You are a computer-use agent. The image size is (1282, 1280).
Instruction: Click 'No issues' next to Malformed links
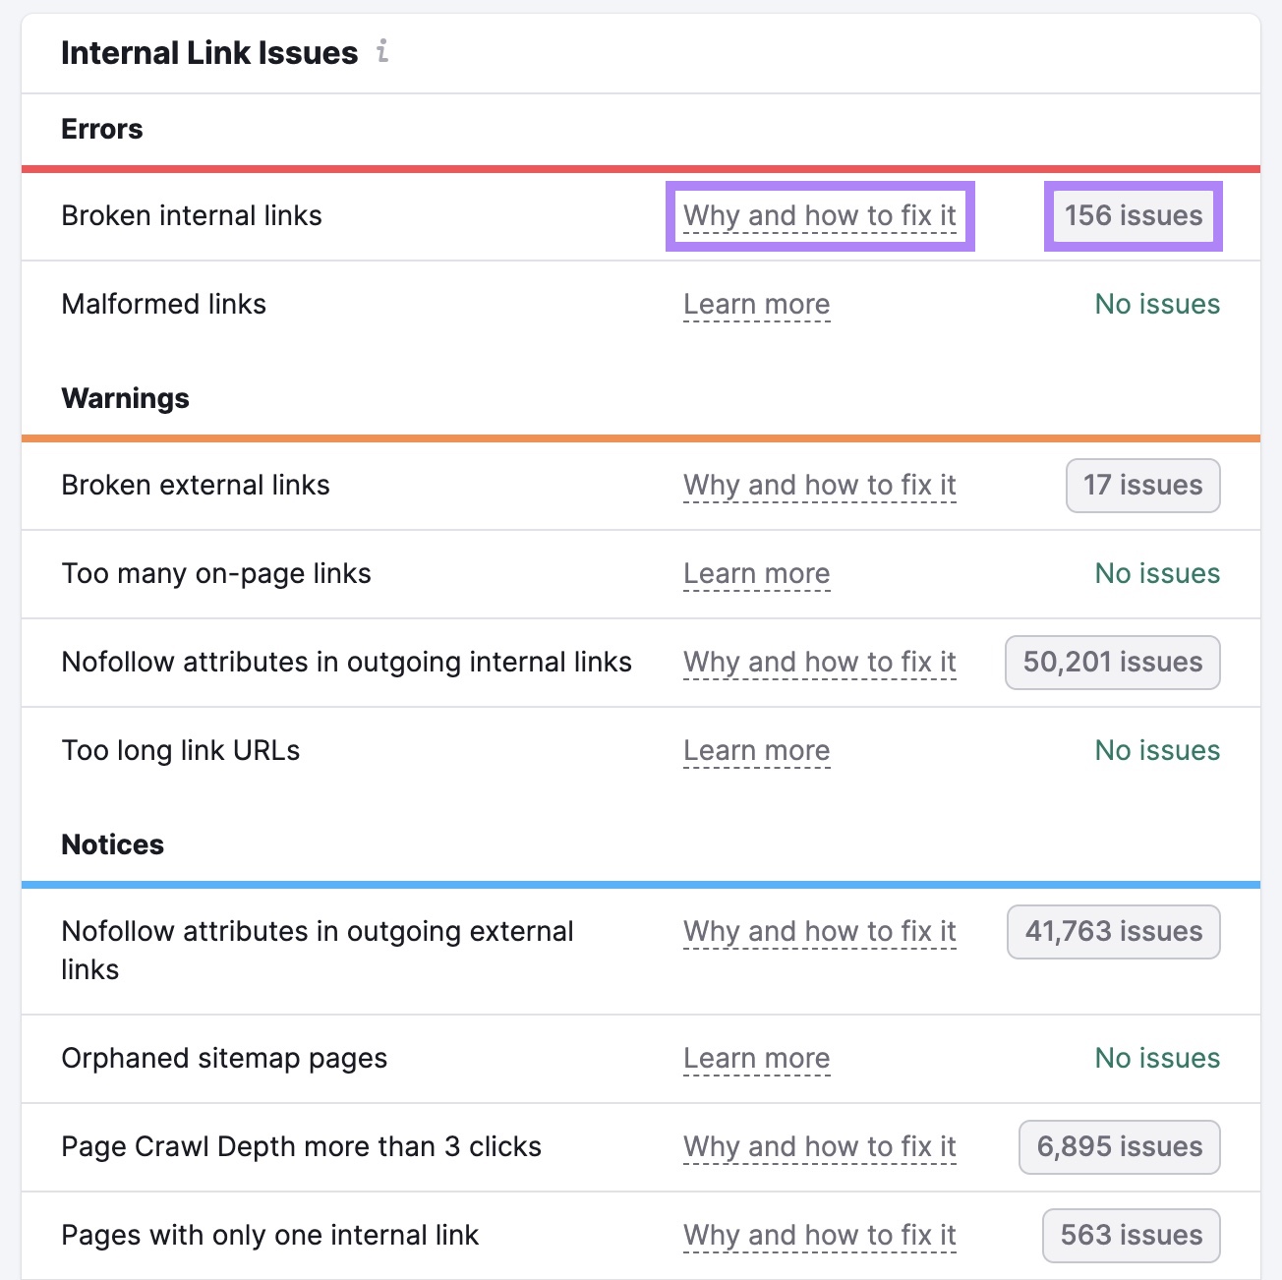pos(1156,304)
